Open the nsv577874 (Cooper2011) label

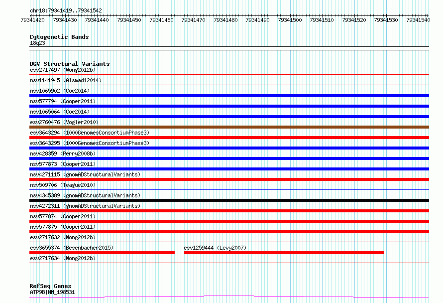coord(63,216)
